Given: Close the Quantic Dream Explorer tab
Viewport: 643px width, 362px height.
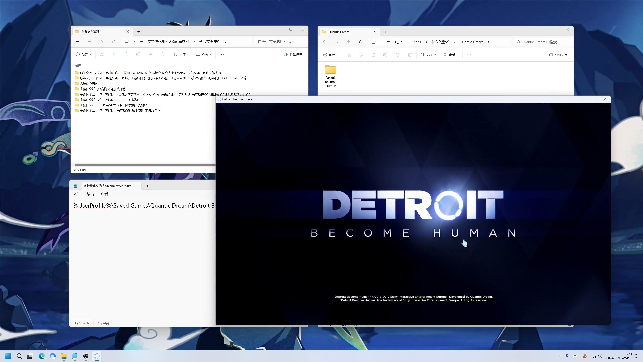Looking at the screenshot, I should (x=375, y=32).
